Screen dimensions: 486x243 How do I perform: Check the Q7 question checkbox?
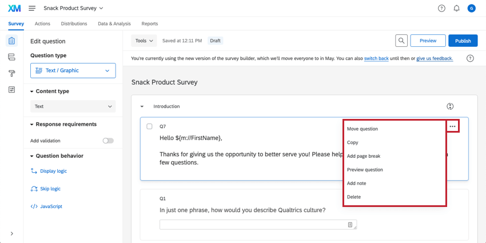pos(150,126)
